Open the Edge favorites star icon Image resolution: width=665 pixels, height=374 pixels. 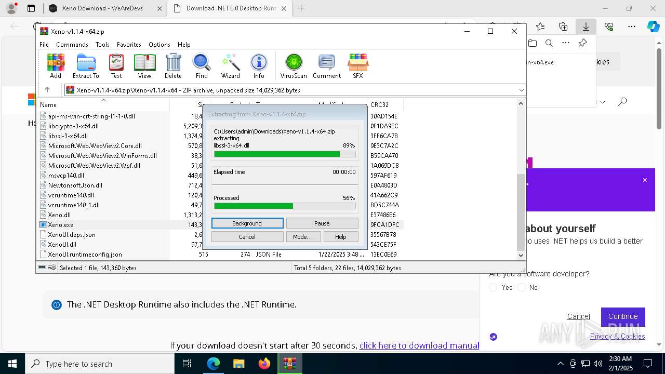point(540,26)
